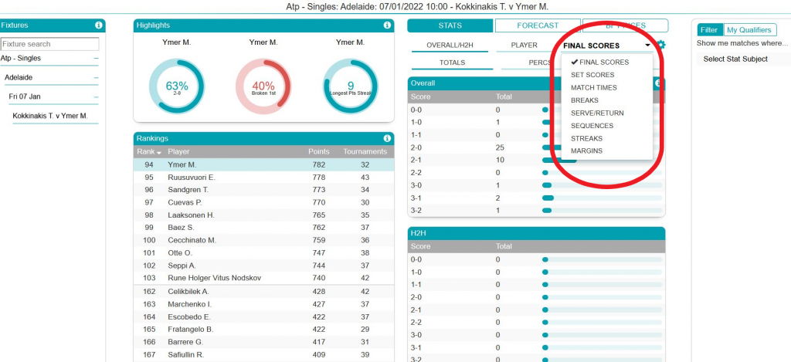
Task: Click the 40% Broken 1st donut chart
Action: [263, 86]
